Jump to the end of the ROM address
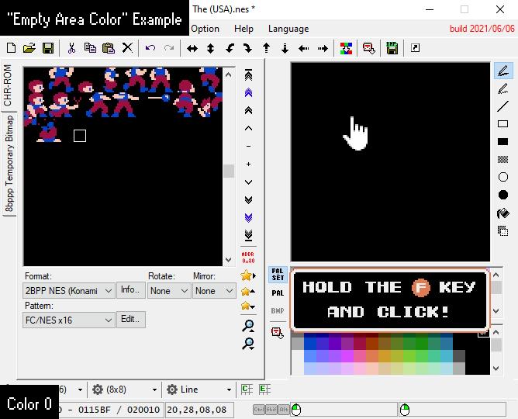518x419 pixels. pyautogui.click(x=248, y=235)
